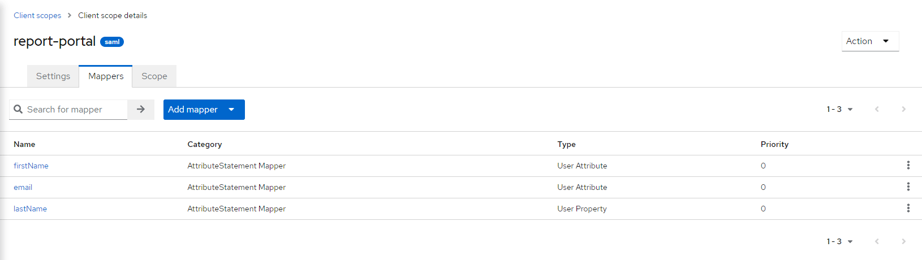
Task: Click the search arrow submit button
Action: click(x=141, y=109)
